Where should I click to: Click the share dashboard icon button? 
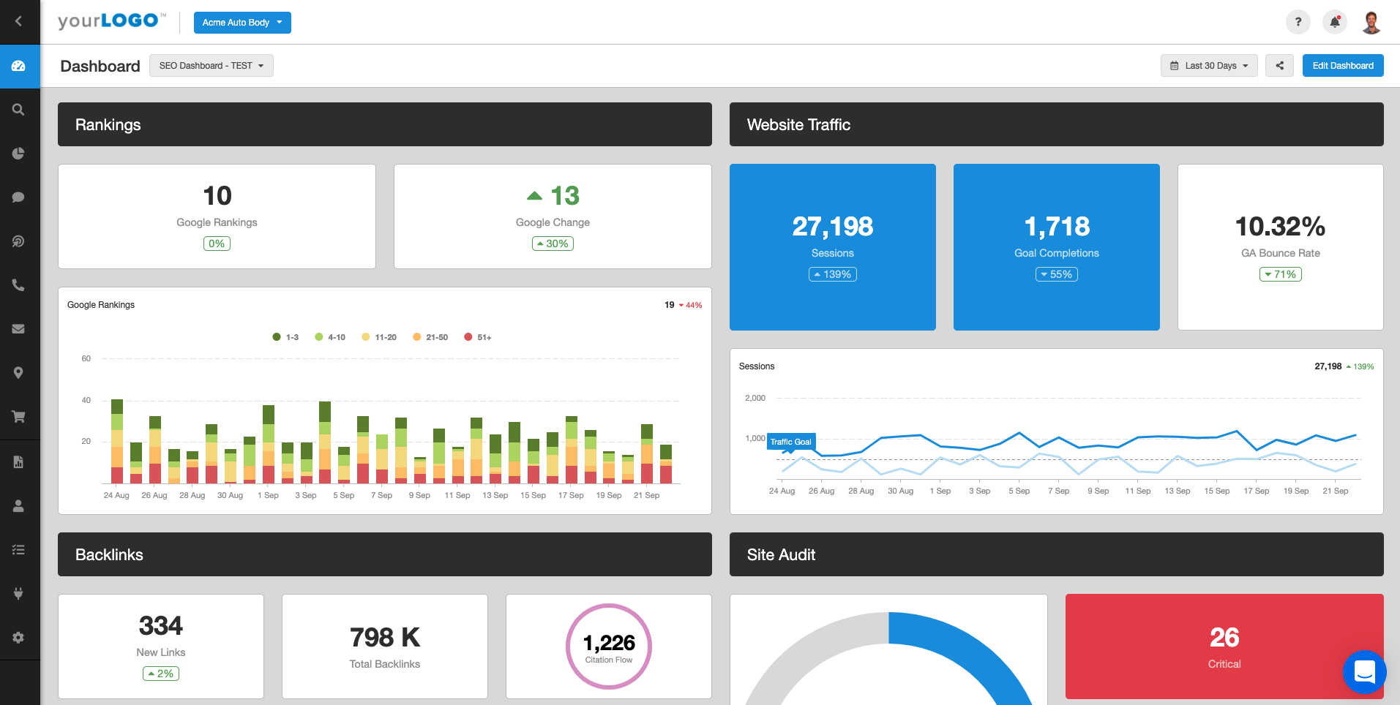pyautogui.click(x=1280, y=65)
